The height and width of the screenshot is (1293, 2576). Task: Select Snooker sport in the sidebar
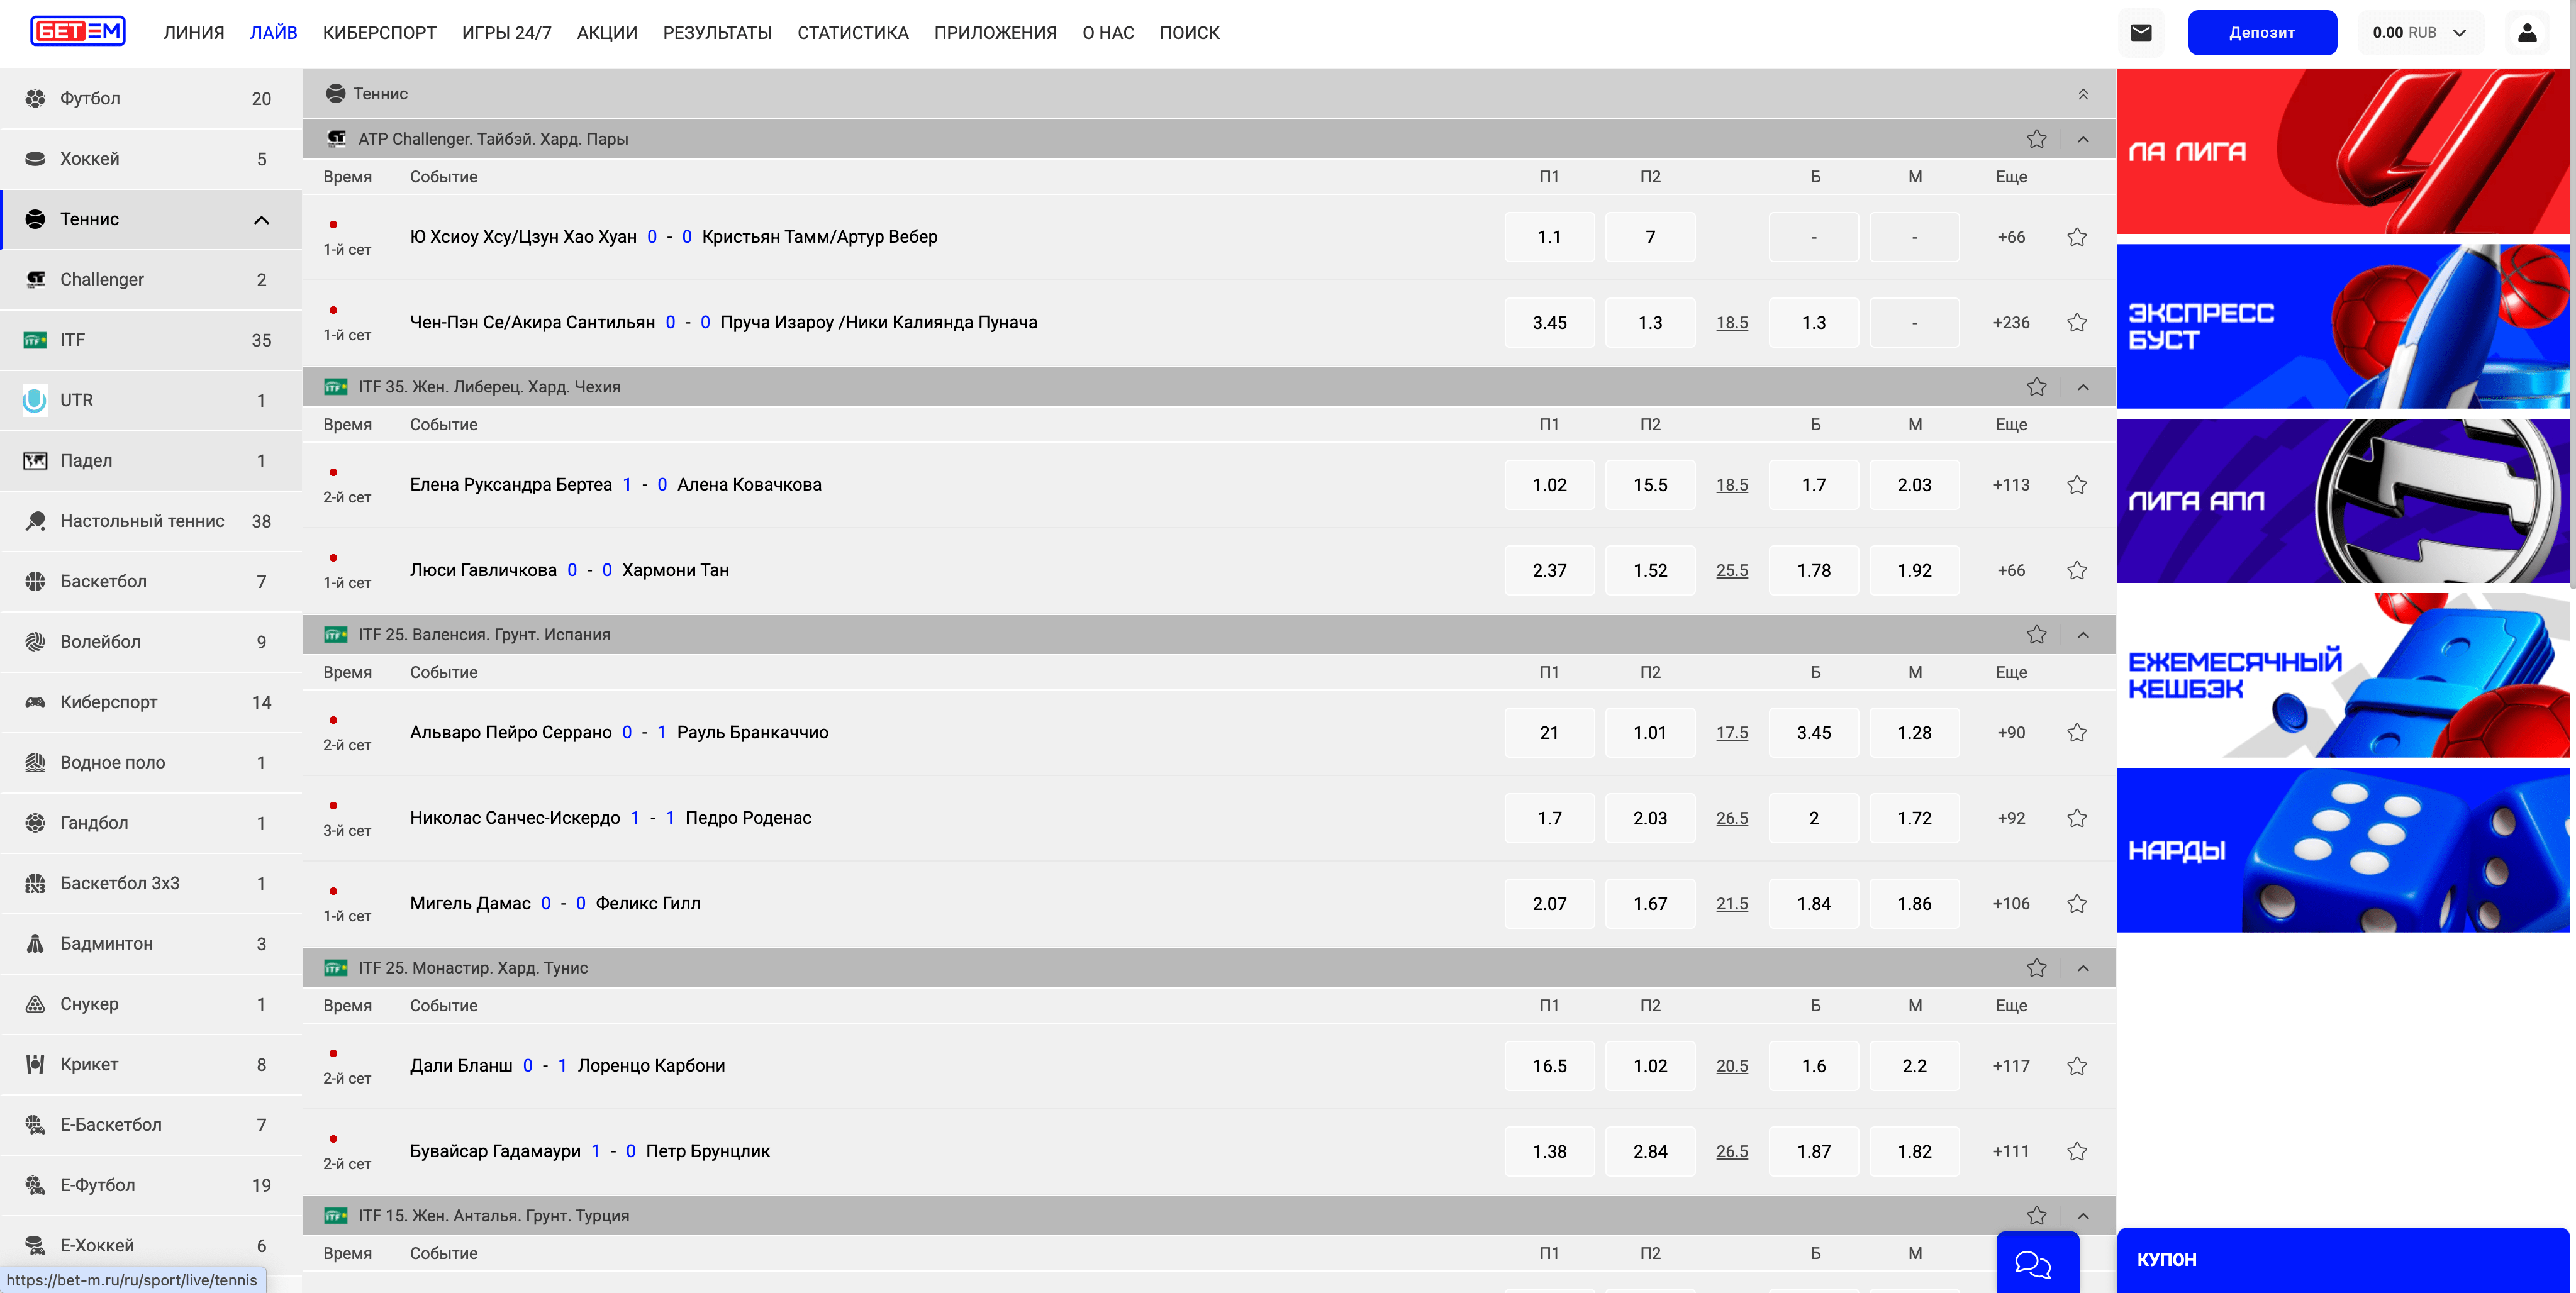89,1004
